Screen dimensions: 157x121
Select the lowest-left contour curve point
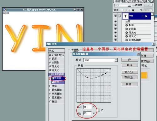click(87, 77)
